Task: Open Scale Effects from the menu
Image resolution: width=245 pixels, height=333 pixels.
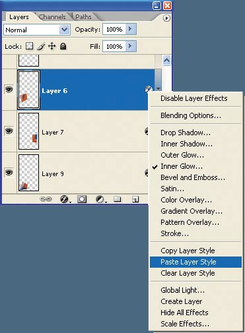Action: (x=195, y=324)
